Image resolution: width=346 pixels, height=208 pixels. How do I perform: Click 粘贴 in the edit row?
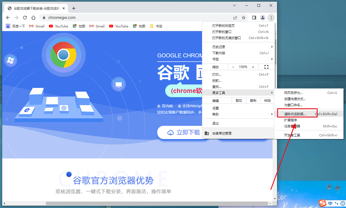(x=267, y=101)
